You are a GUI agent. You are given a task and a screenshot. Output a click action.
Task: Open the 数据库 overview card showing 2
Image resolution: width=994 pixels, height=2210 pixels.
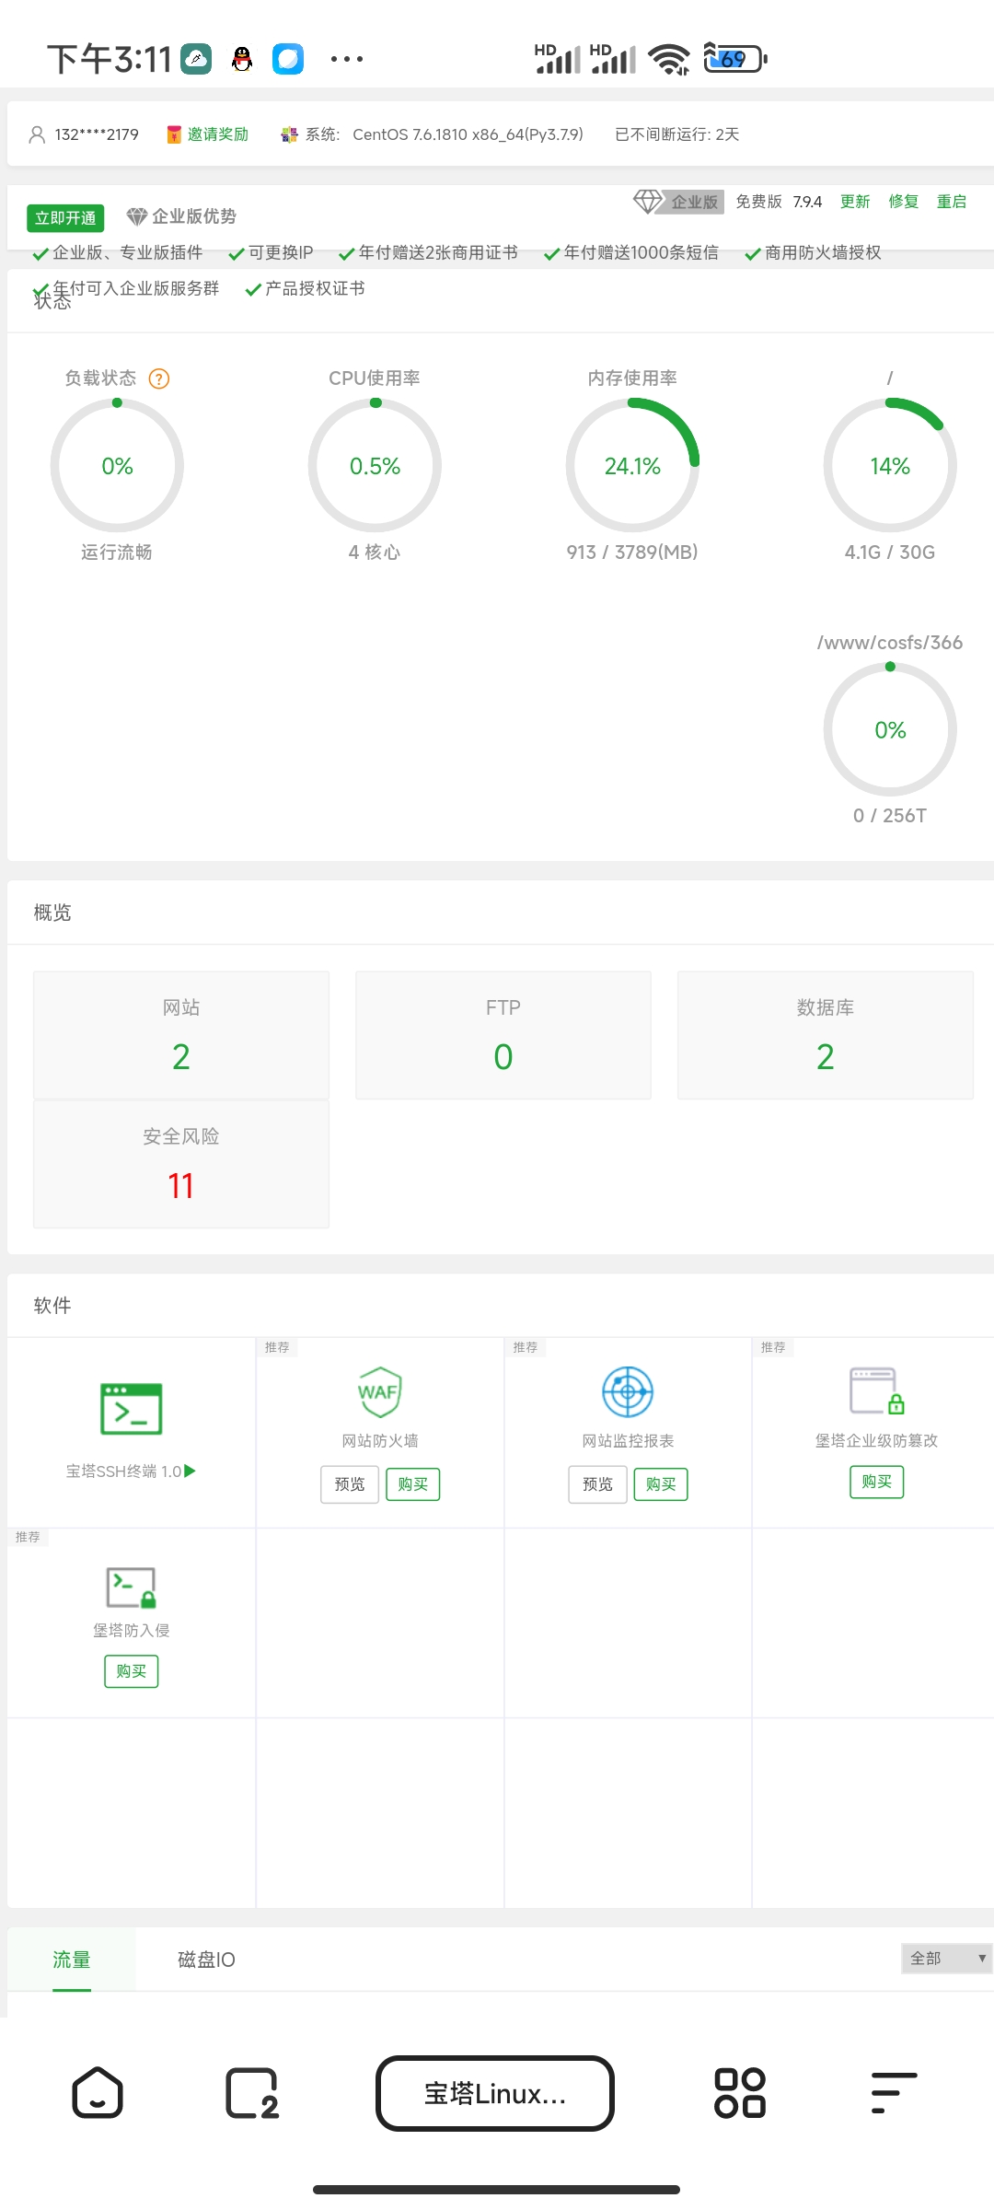click(x=826, y=1035)
